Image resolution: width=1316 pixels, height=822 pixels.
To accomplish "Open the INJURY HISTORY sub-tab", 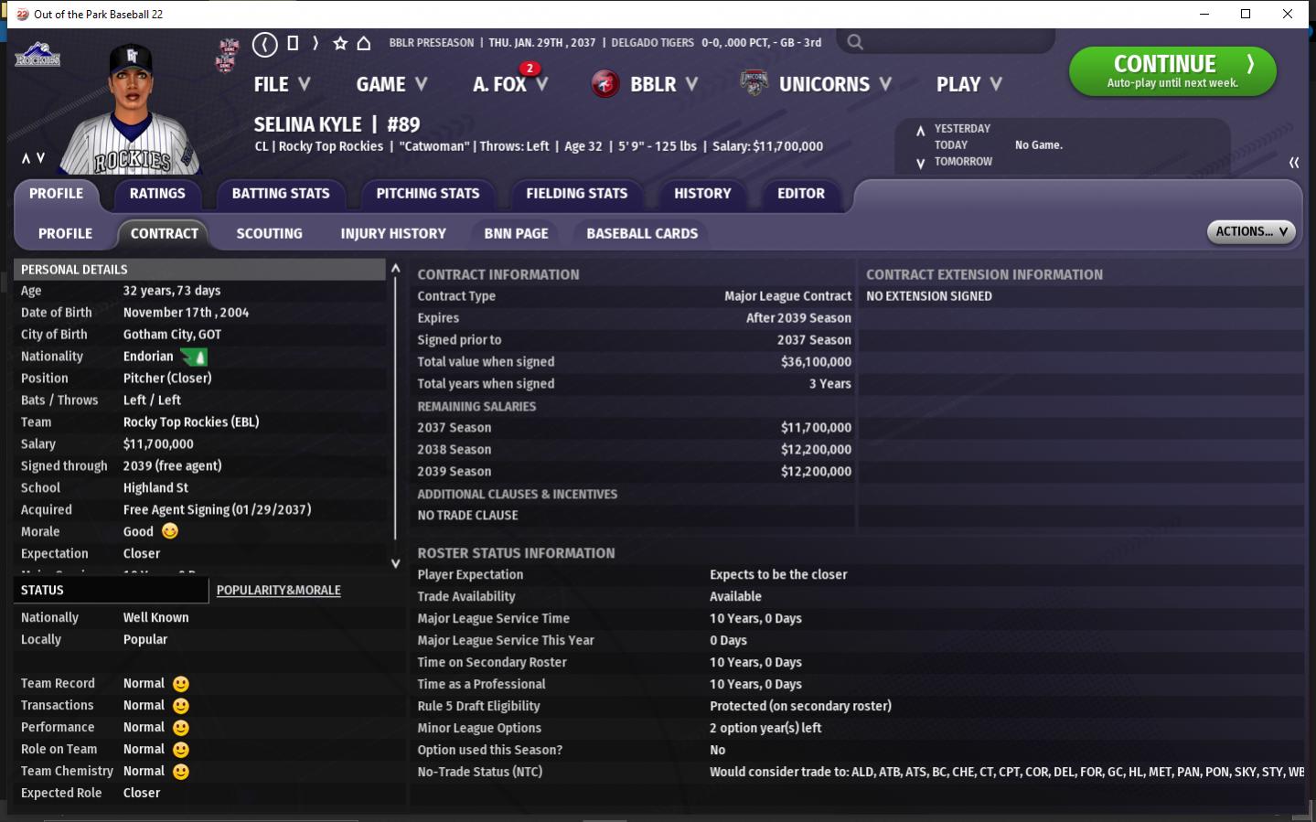I will coord(393,234).
